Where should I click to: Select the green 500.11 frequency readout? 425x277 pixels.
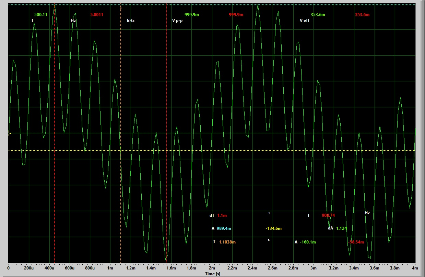click(x=41, y=15)
